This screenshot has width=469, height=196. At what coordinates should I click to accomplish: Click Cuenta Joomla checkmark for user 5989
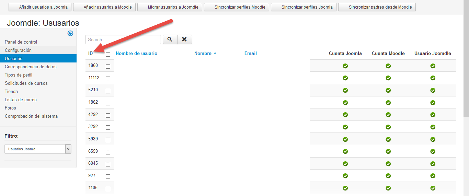click(x=345, y=139)
